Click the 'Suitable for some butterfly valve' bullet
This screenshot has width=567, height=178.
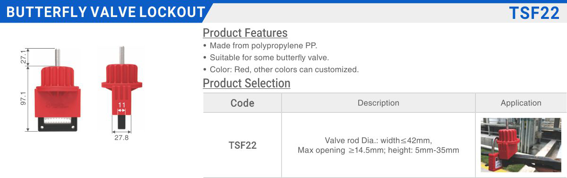266,58
